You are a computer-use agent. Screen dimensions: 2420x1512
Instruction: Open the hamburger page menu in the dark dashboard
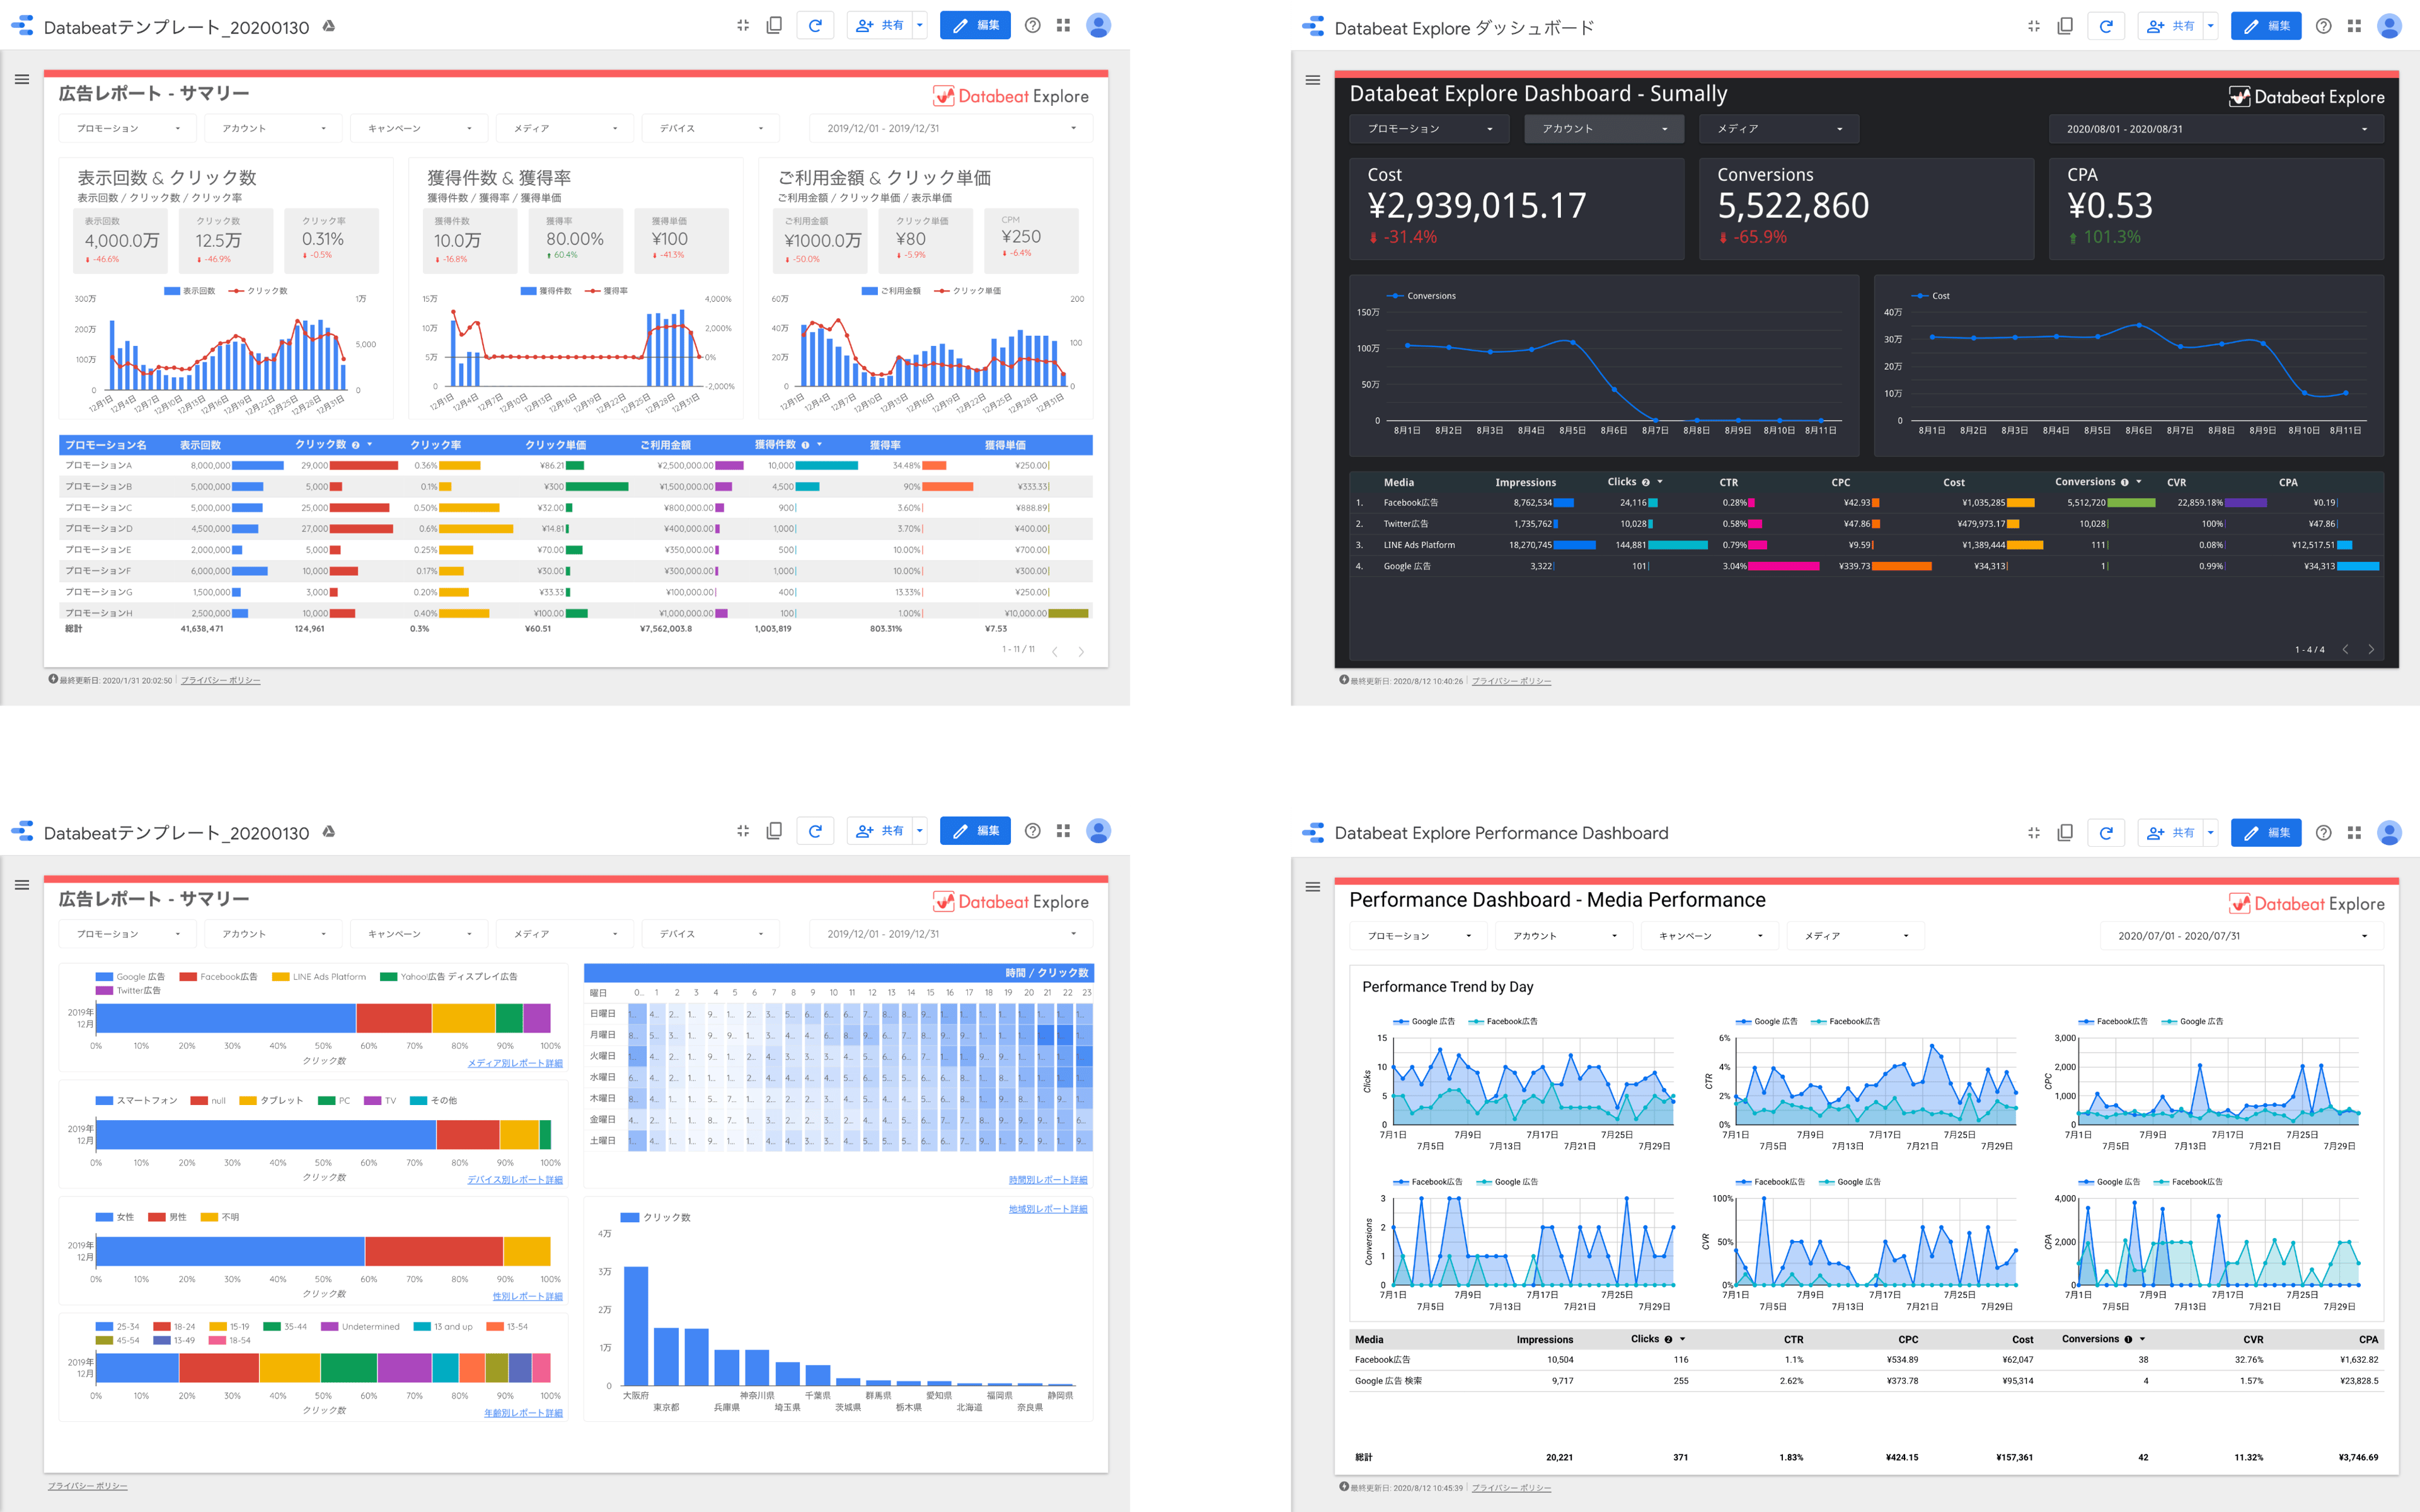[1313, 80]
